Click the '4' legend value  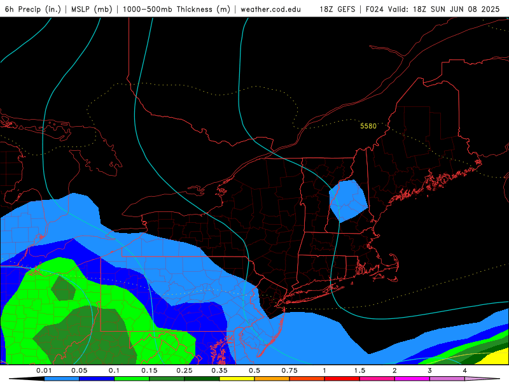(x=465, y=371)
